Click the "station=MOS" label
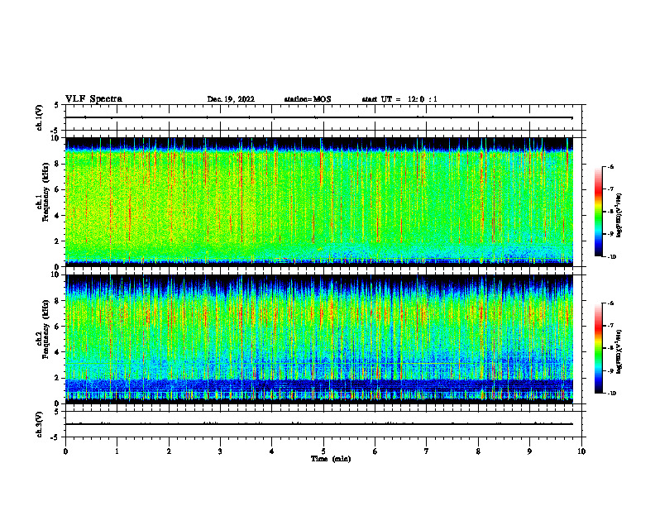The height and width of the screenshot is (506, 655). point(308,99)
